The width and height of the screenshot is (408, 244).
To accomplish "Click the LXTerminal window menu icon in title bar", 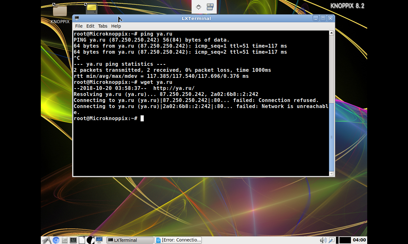I will click(x=77, y=18).
